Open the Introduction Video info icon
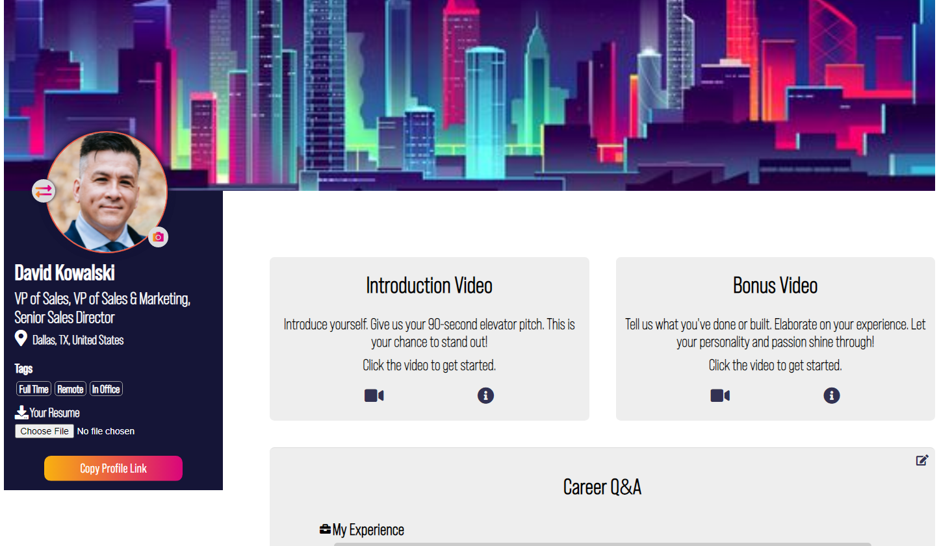Screen dimensions: 939x546 pos(485,395)
